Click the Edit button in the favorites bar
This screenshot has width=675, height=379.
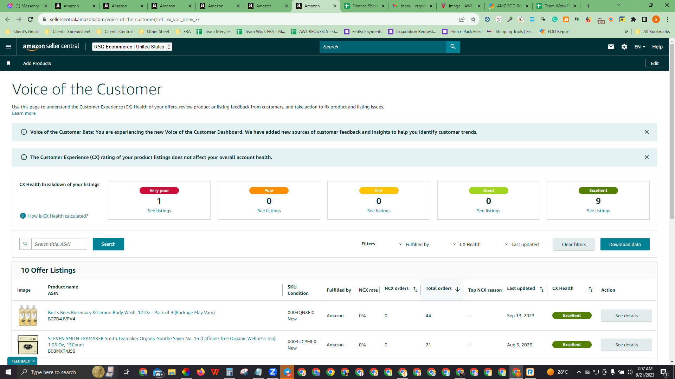point(655,63)
